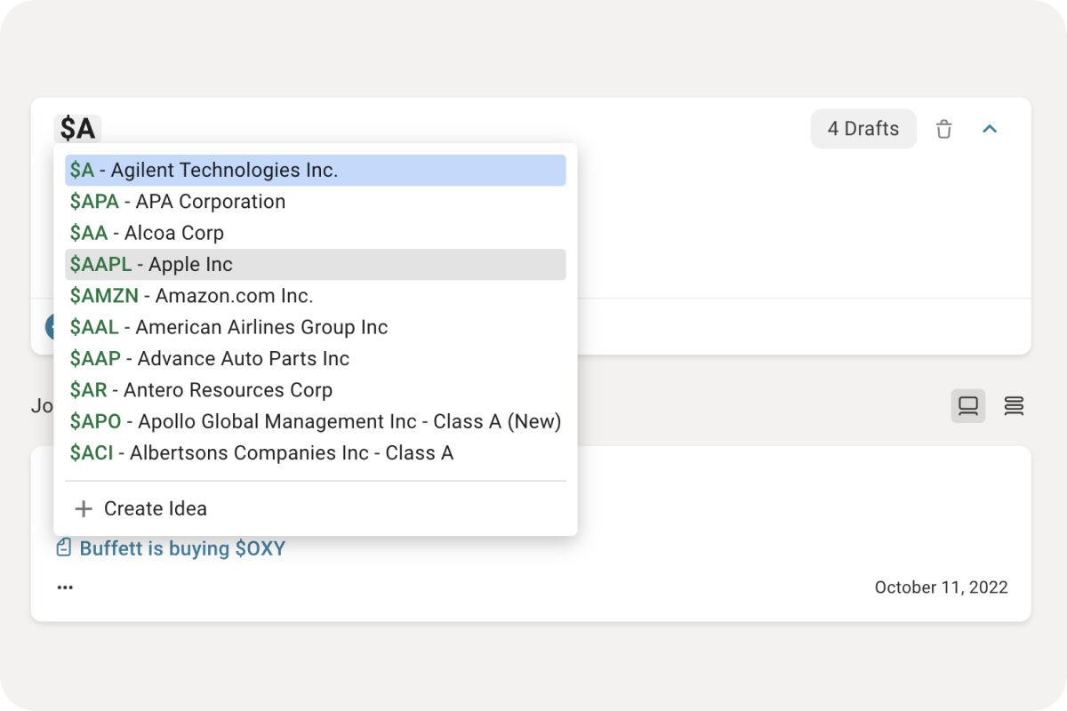1067x711 pixels.
Task: Open the three-dot menu on OXY card
Action: point(65,587)
